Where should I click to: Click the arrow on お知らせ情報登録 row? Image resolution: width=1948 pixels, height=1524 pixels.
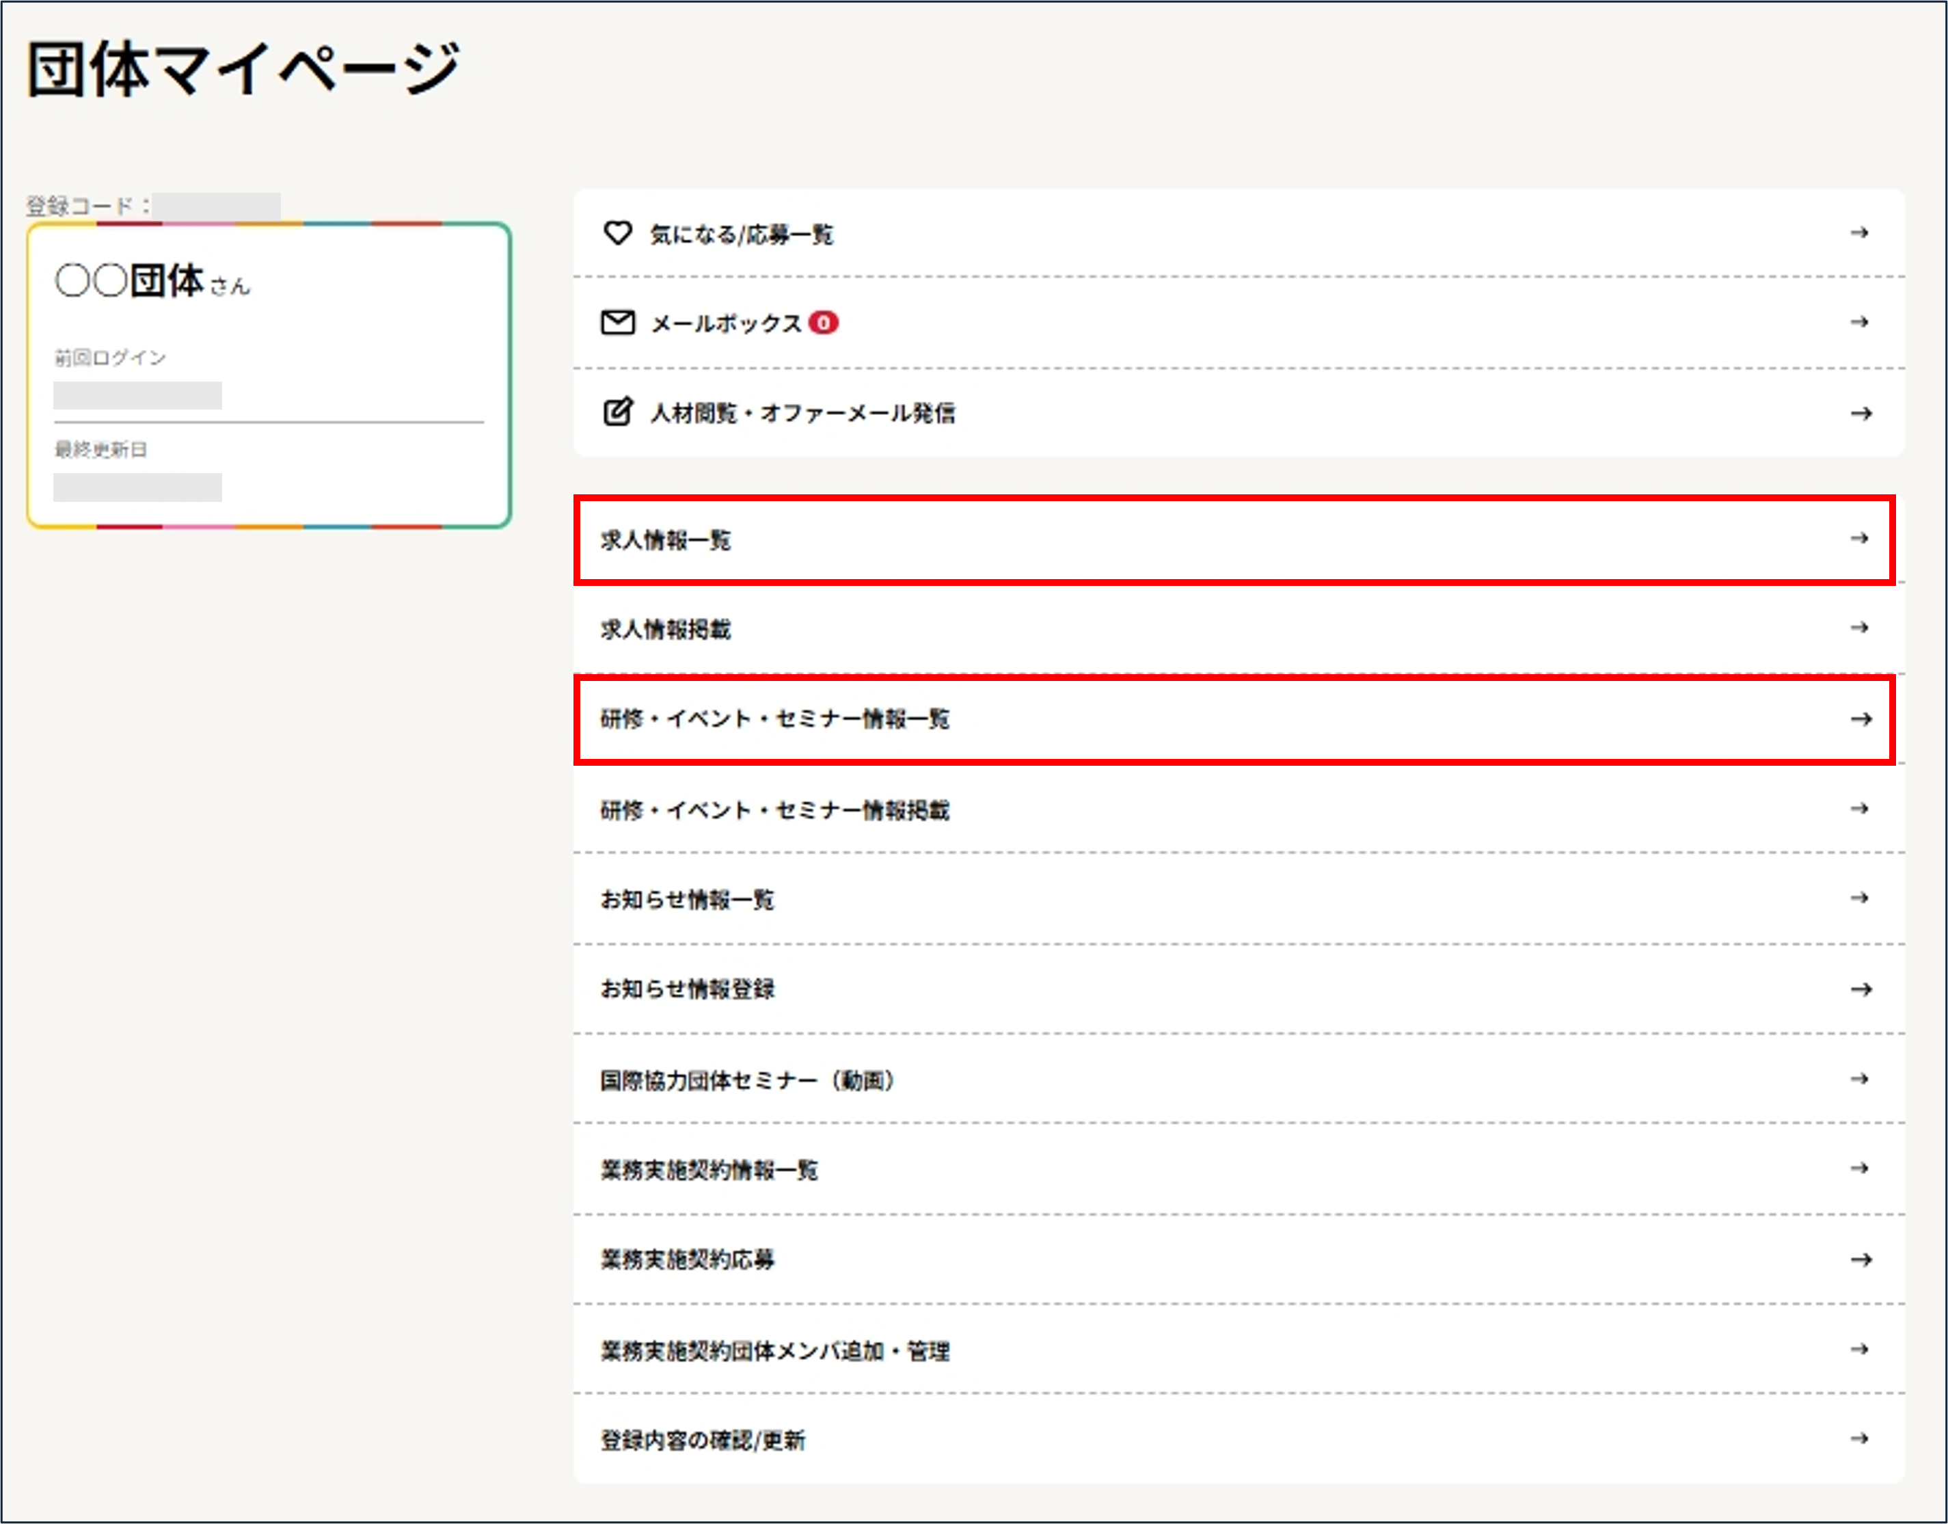click(1861, 989)
